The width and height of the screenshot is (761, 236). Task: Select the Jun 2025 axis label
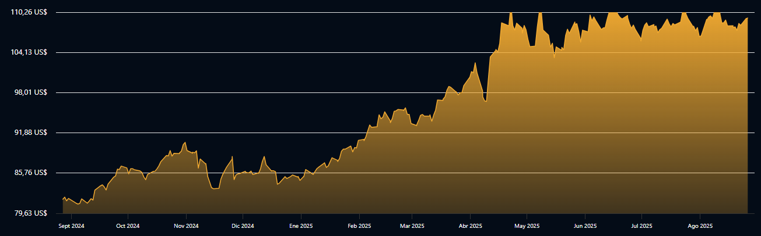[x=585, y=226]
